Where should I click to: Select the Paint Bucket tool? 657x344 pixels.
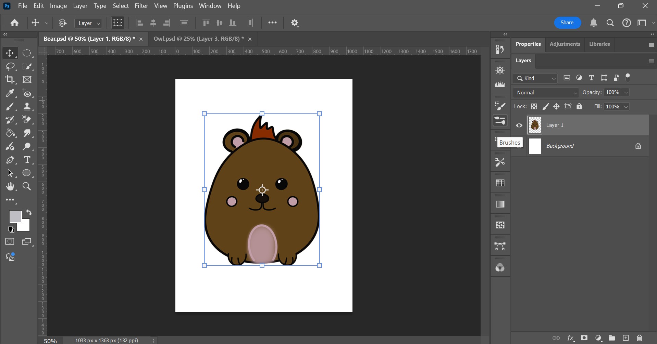(10, 133)
